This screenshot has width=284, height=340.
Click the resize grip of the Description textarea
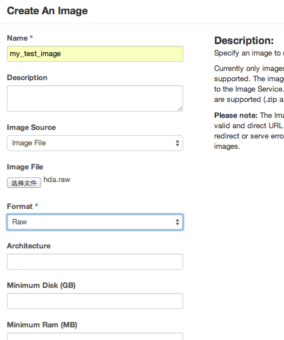[180, 109]
